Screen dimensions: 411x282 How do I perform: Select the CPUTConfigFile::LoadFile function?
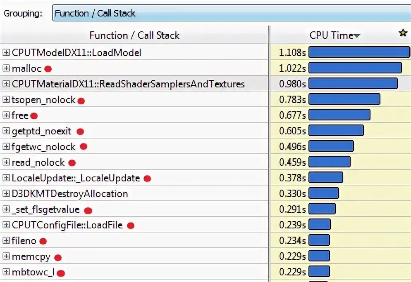67,225
